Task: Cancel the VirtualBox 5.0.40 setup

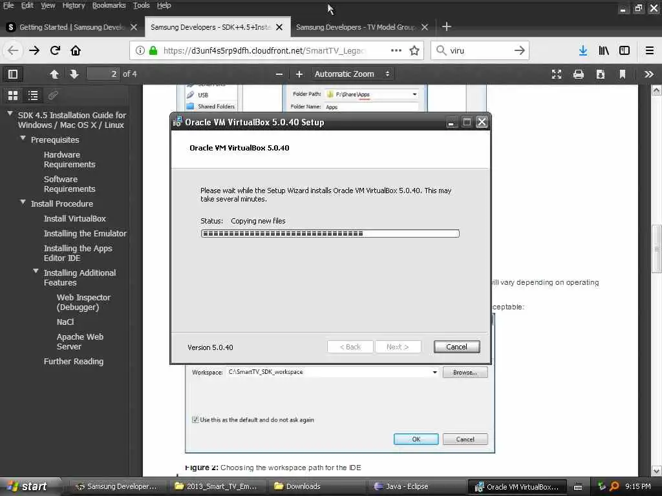Action: (x=456, y=347)
